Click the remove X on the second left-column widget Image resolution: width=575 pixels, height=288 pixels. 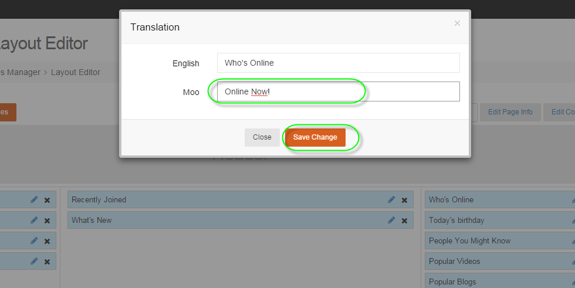point(47,221)
